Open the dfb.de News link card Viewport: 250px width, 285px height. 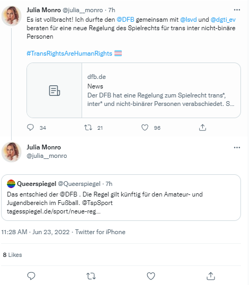click(x=133, y=91)
